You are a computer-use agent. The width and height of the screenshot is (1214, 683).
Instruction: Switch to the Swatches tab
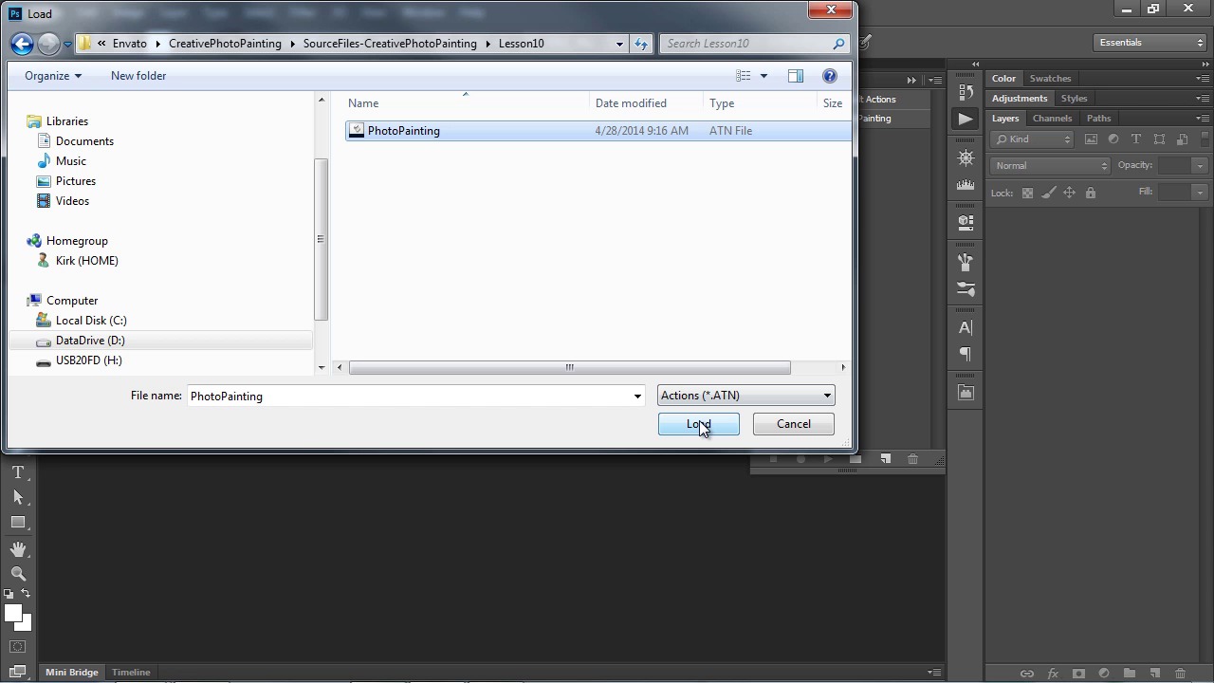point(1050,79)
